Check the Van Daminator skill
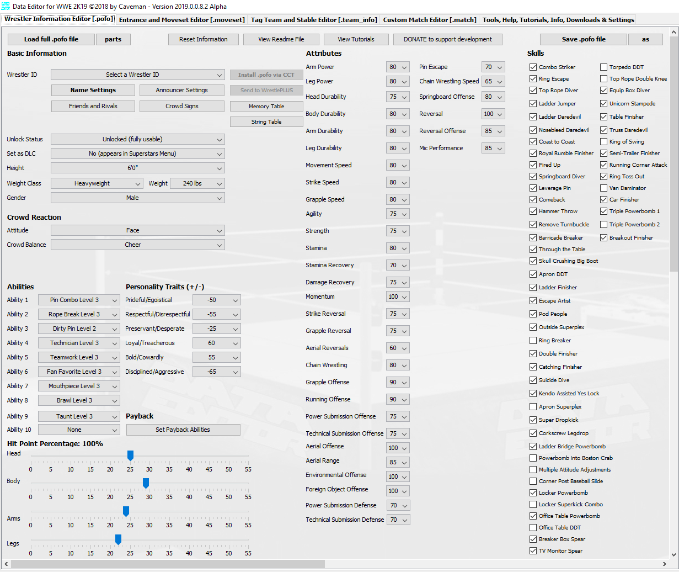This screenshot has width=679, height=572. 603,188
